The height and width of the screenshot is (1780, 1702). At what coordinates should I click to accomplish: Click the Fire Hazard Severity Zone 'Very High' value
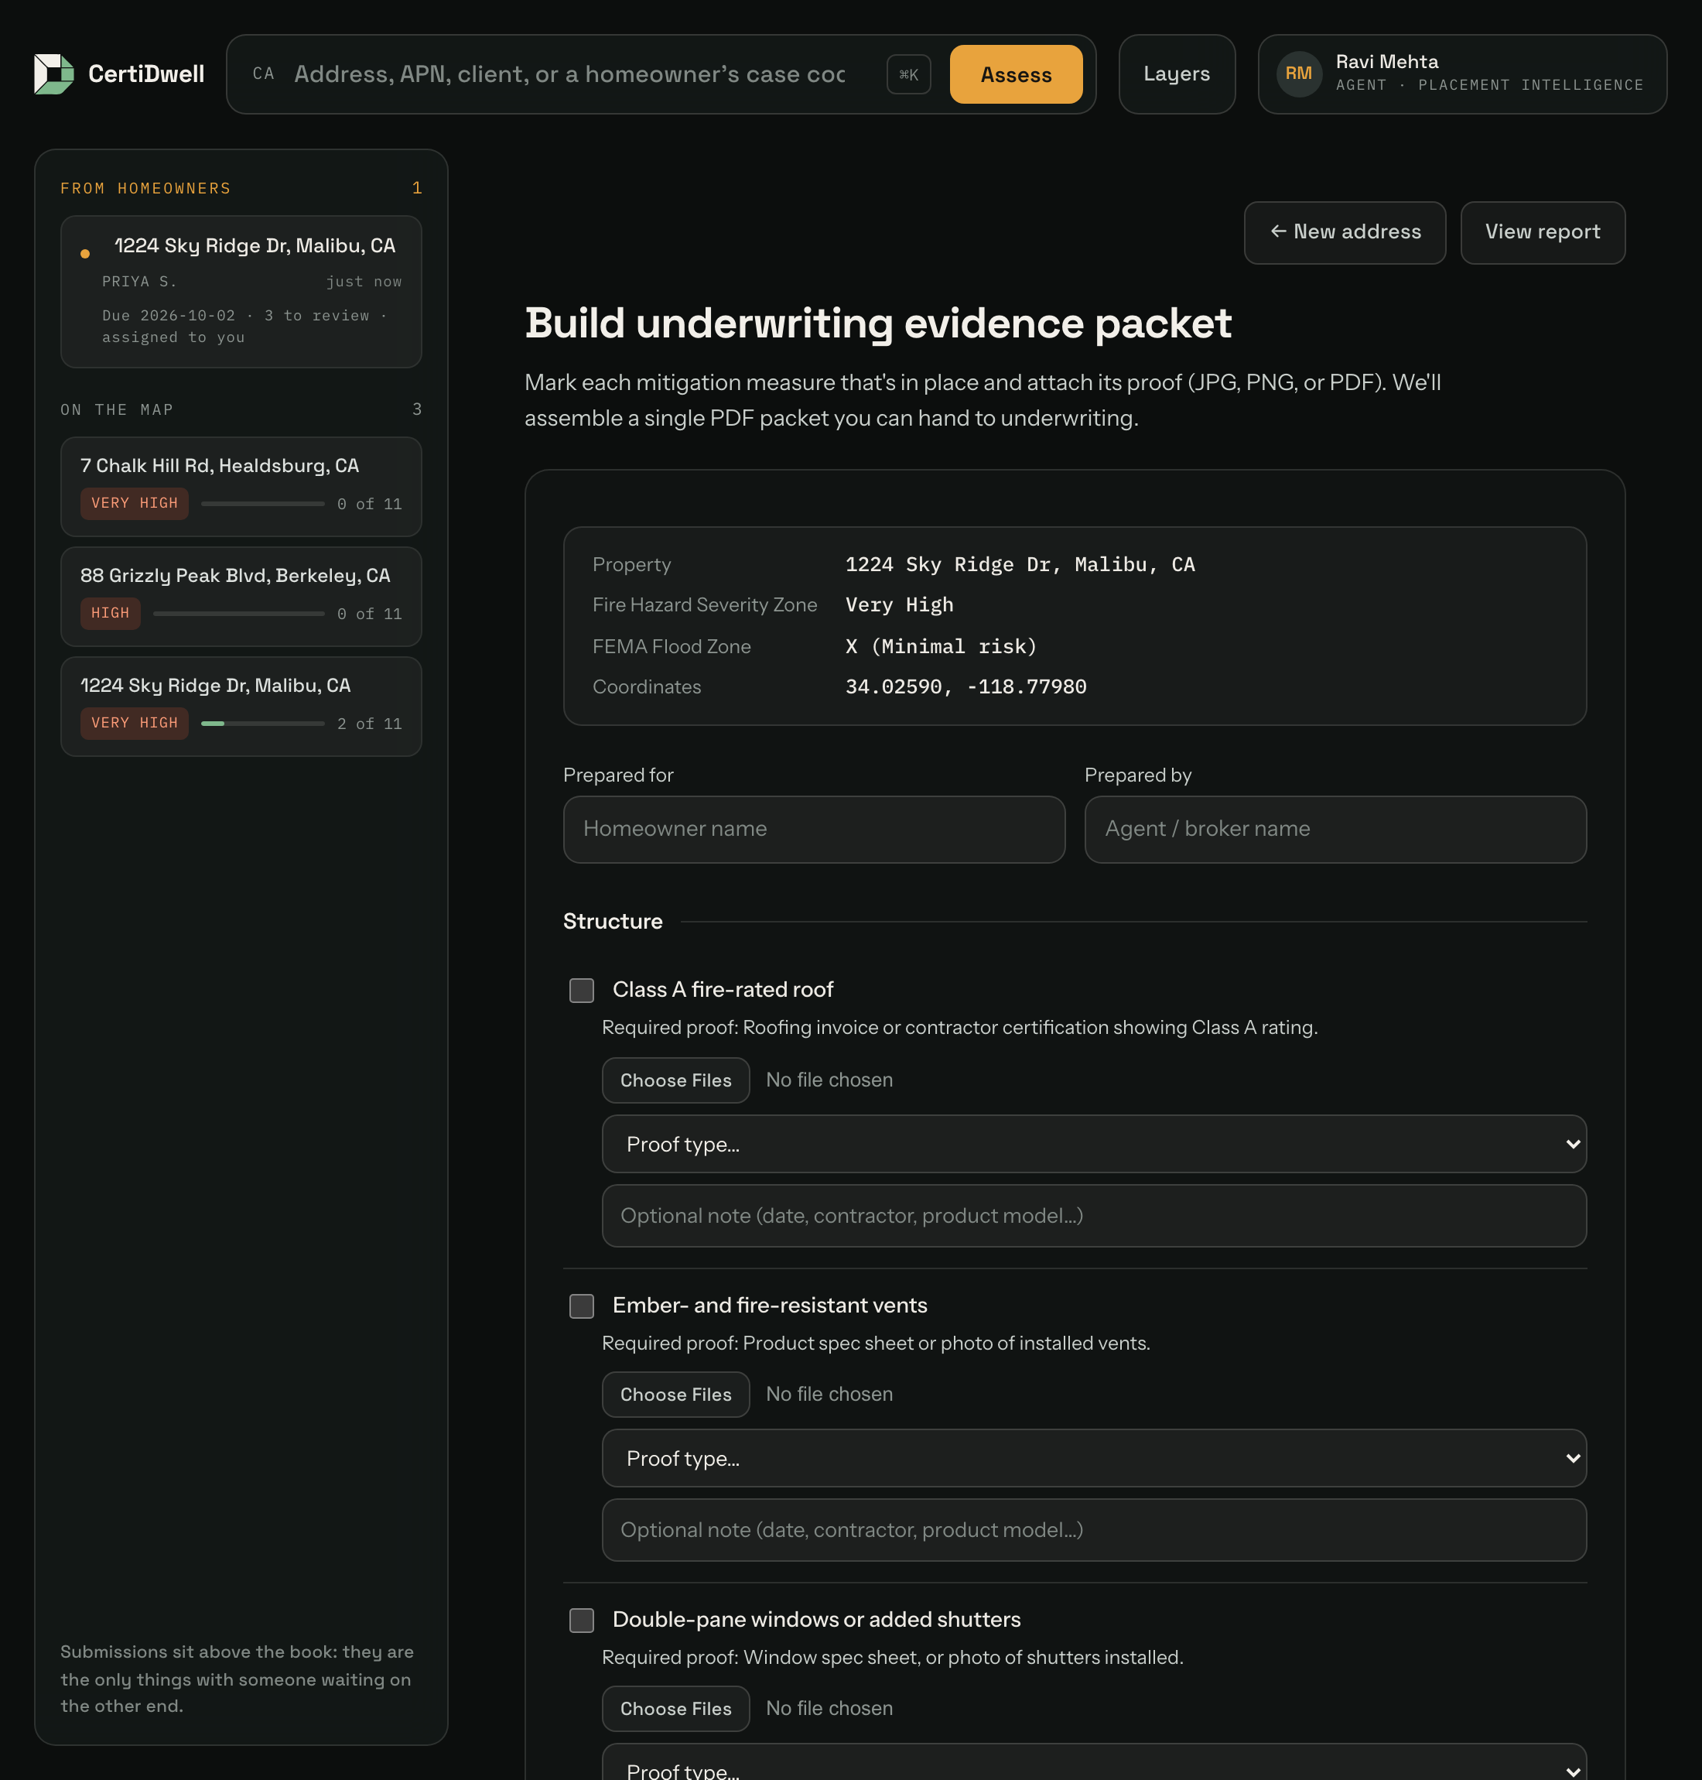tap(899, 605)
